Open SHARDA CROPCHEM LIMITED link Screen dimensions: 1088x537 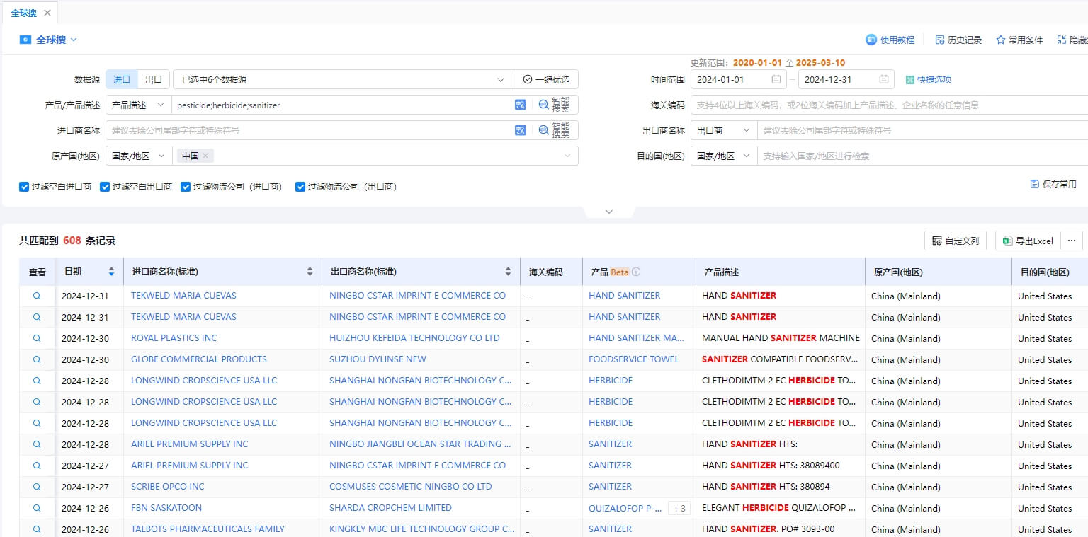click(390, 507)
